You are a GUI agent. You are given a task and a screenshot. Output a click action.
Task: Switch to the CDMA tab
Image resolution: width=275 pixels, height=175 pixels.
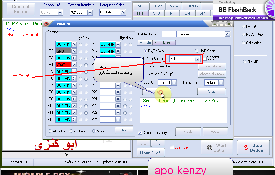(x=157, y=6)
